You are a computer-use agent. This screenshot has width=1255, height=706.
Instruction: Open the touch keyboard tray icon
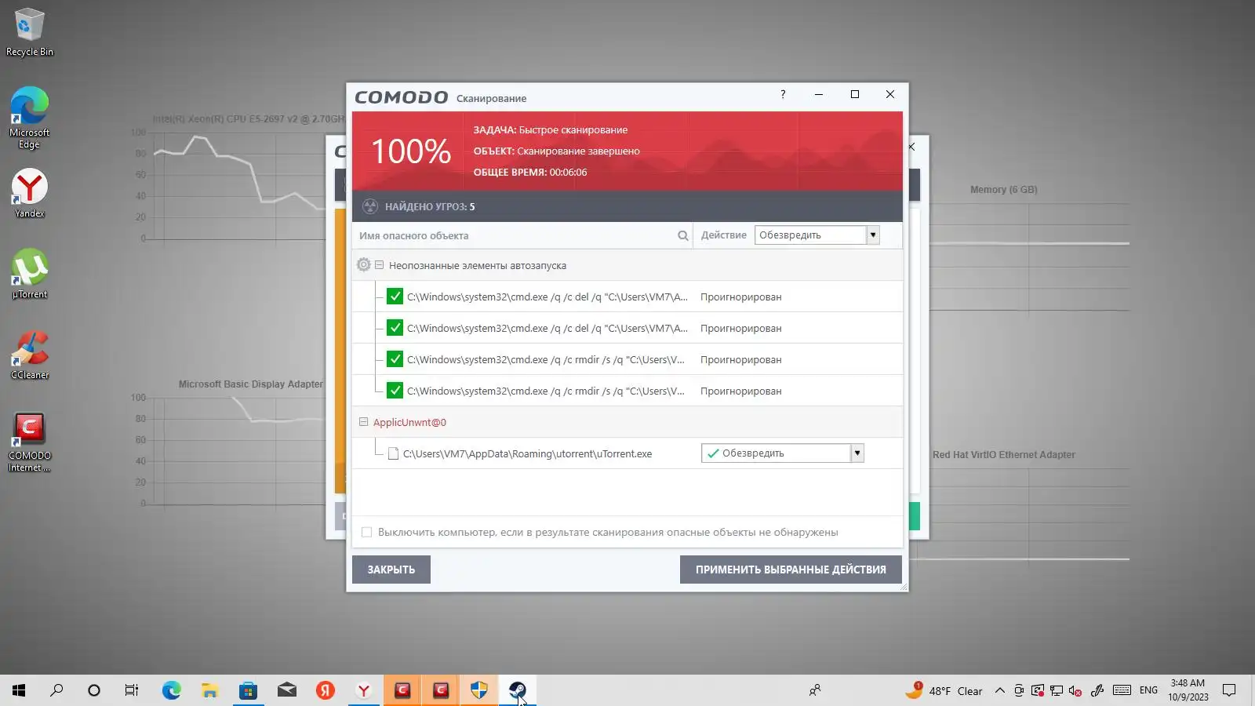coord(1122,690)
